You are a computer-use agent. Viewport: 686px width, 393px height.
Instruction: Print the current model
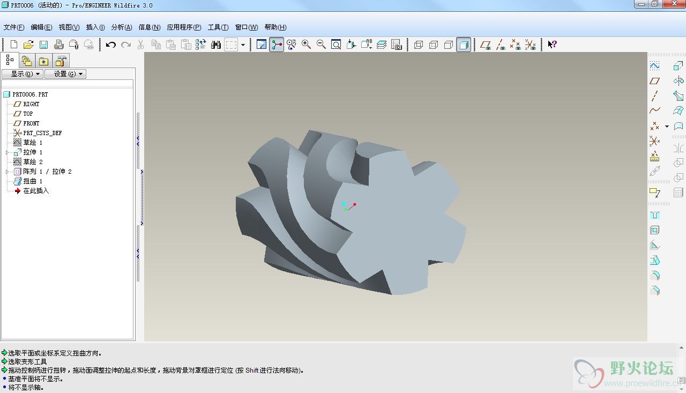[58, 45]
